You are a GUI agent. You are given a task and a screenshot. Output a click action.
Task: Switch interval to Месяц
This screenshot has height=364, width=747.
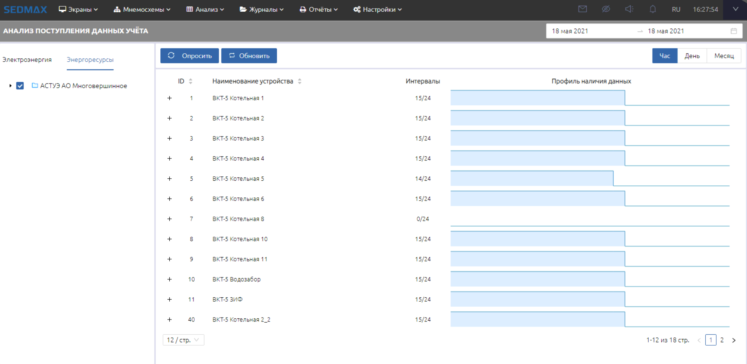click(724, 56)
